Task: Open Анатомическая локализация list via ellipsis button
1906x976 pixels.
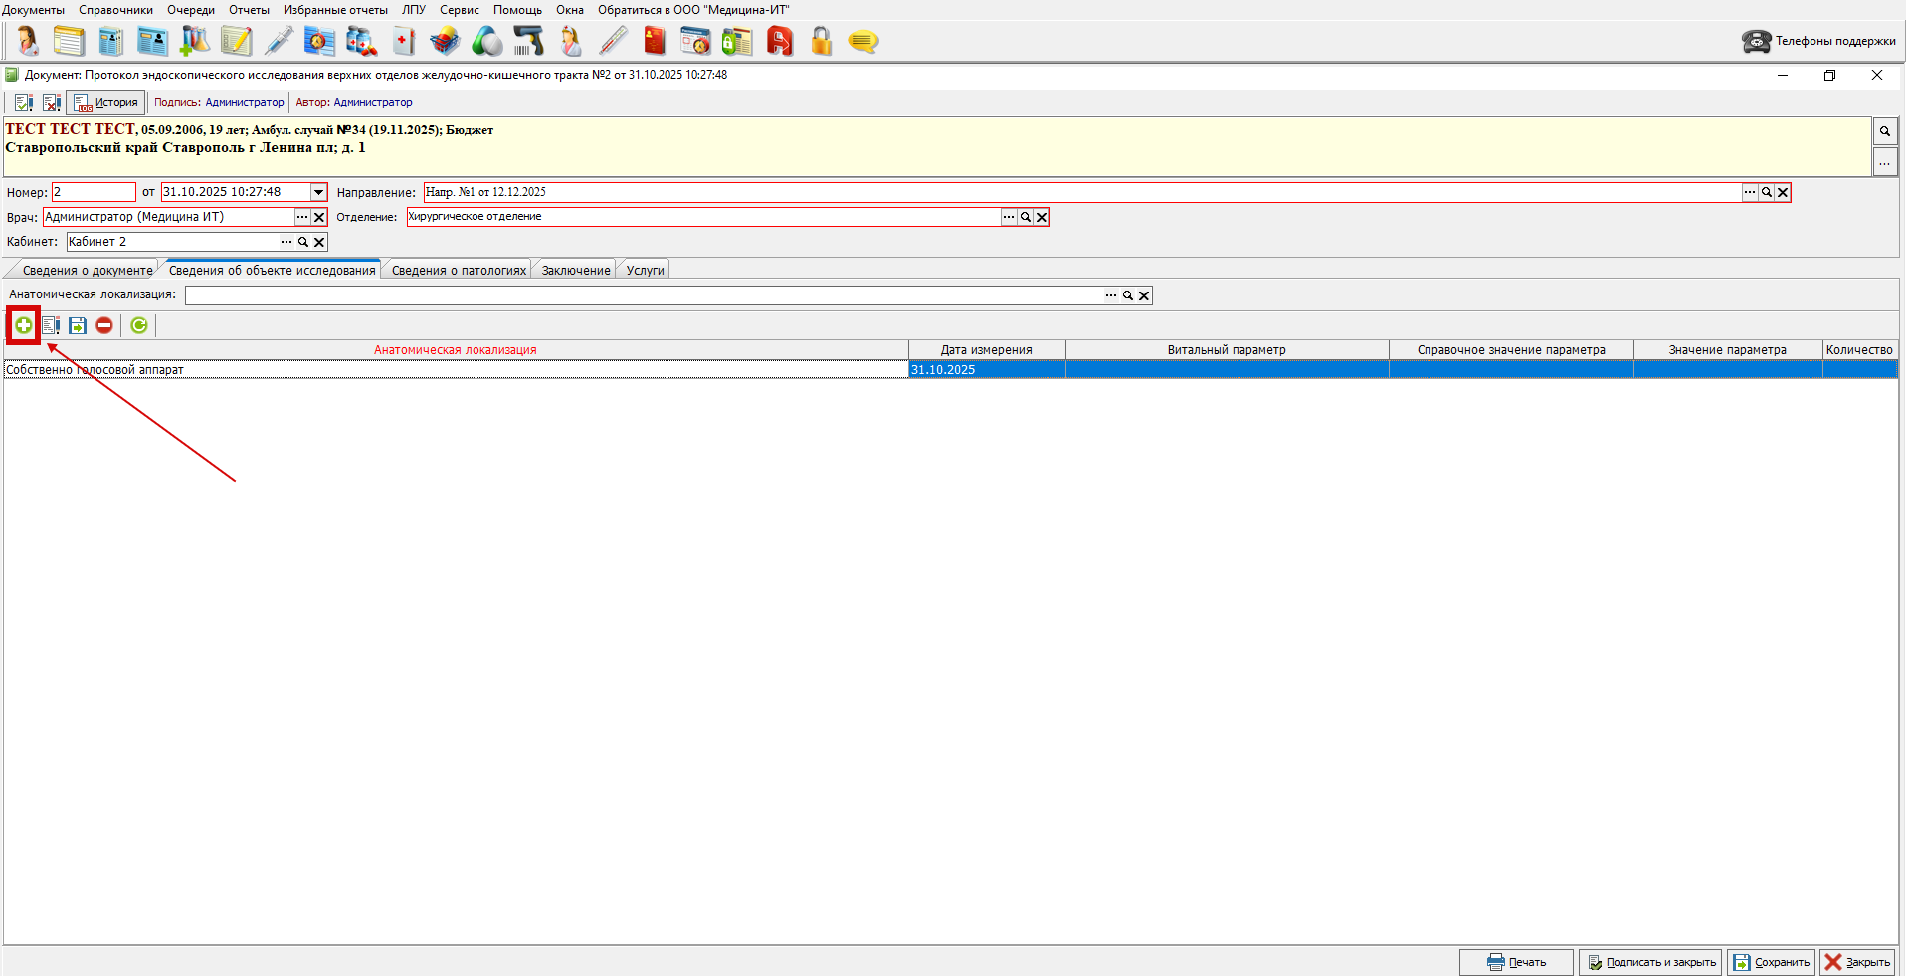Action: (1111, 295)
